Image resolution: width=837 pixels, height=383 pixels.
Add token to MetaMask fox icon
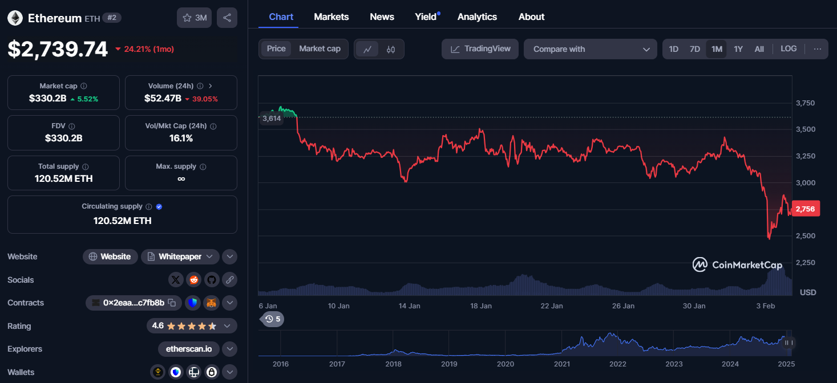click(212, 303)
